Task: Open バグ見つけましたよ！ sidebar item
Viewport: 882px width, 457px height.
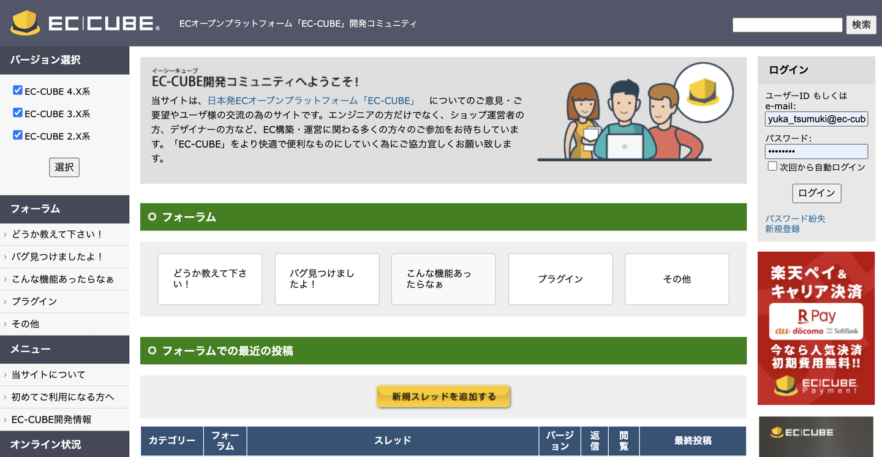Action: 58,257
